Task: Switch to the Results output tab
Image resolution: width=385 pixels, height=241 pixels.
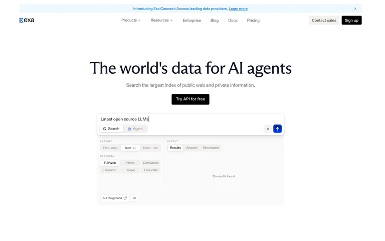Action: coord(175,148)
